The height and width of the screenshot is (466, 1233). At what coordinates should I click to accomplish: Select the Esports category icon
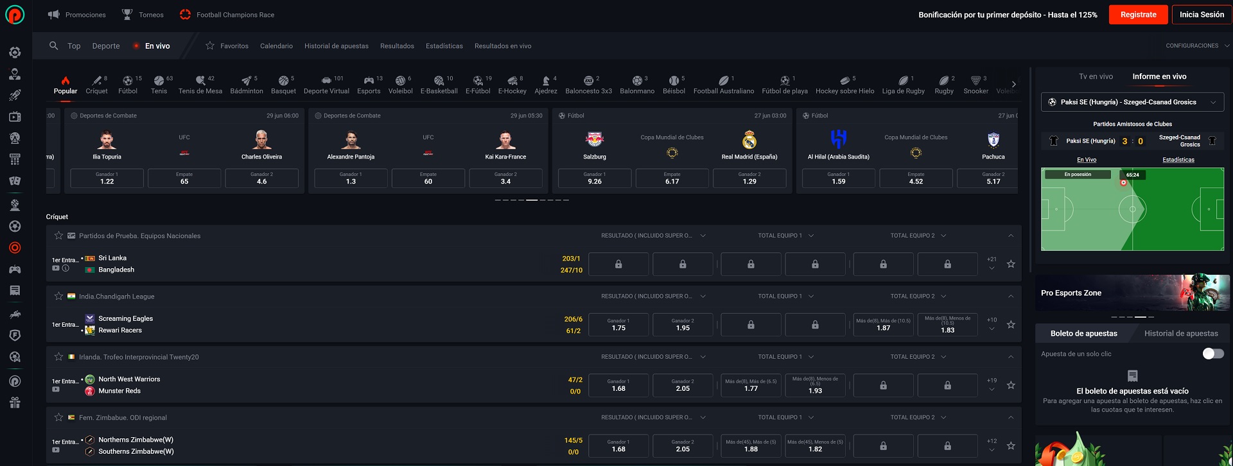click(369, 85)
